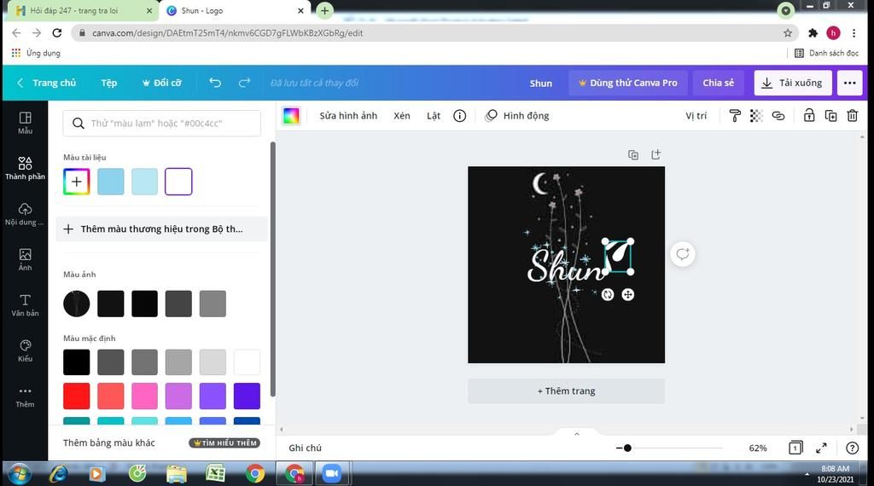Select the light gray photo color swatch
Image resolution: width=874 pixels, height=486 pixels.
click(213, 304)
